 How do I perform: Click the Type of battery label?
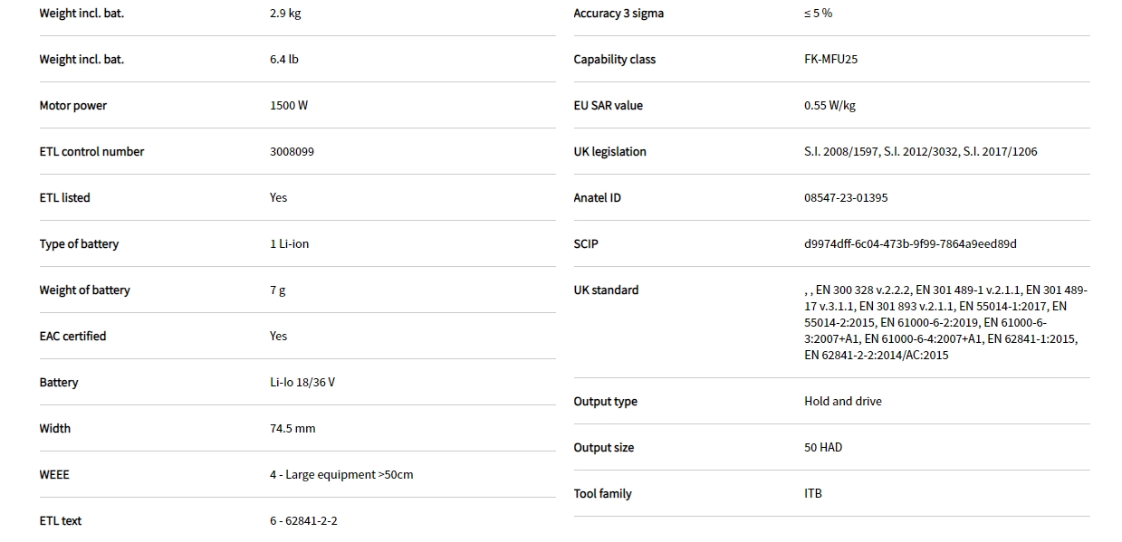pyautogui.click(x=79, y=244)
